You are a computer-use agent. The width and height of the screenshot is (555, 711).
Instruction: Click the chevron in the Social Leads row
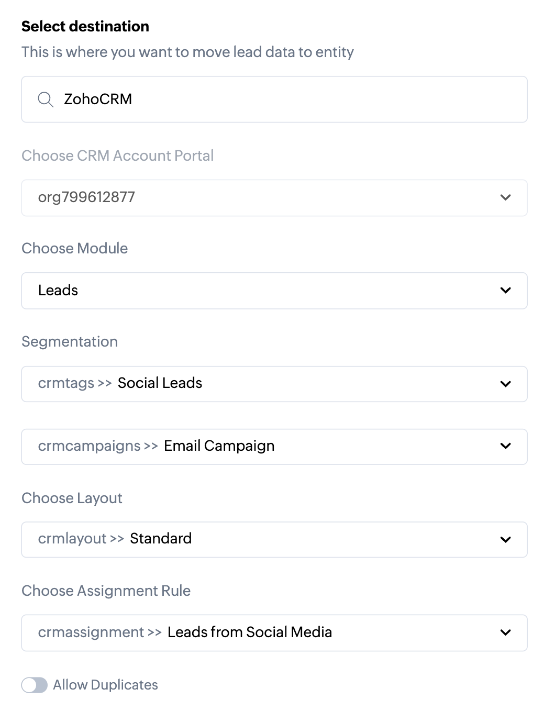point(505,384)
